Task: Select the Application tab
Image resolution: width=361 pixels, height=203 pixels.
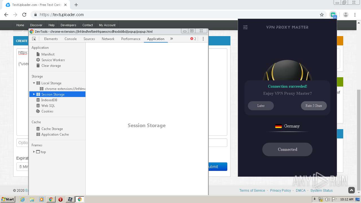Action: [x=156, y=39]
